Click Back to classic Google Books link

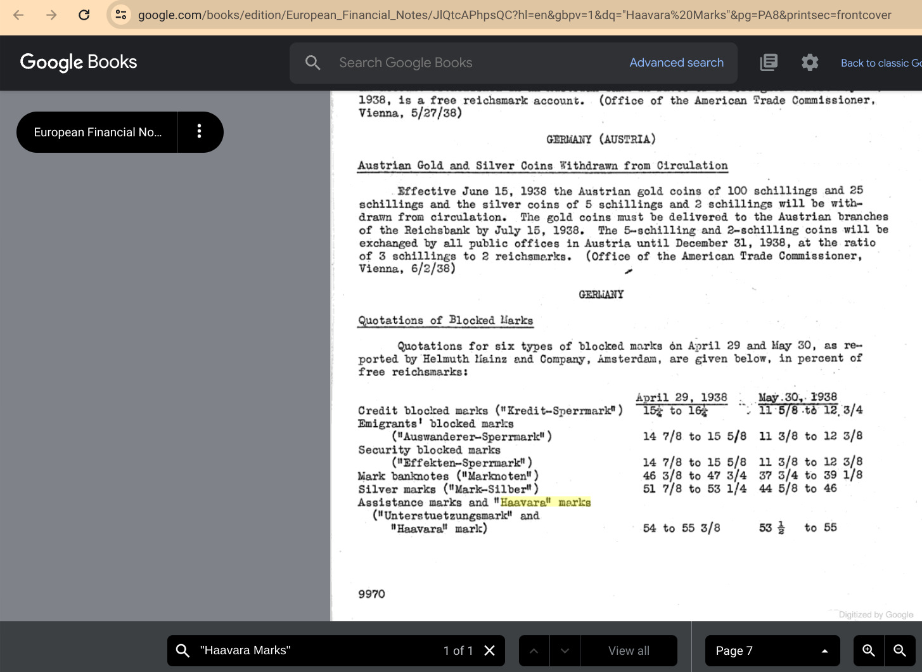point(880,63)
